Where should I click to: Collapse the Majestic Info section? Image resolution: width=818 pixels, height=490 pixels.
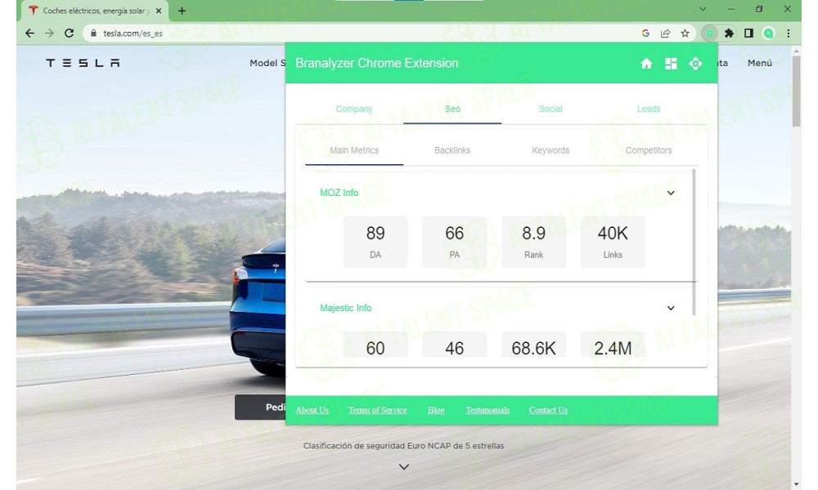[x=671, y=308]
